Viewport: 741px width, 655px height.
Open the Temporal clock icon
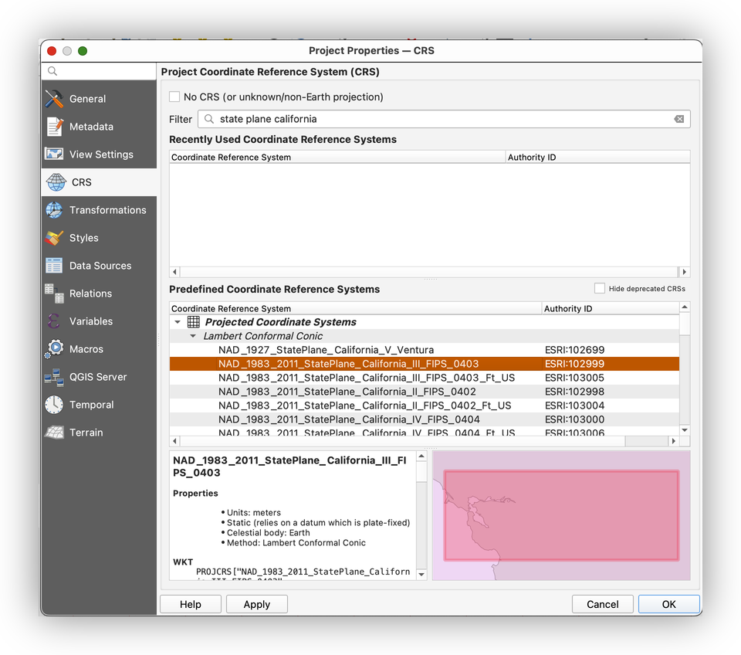54,405
